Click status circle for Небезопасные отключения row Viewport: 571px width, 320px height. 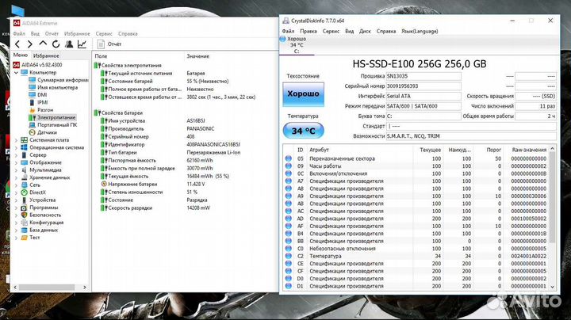289,249
